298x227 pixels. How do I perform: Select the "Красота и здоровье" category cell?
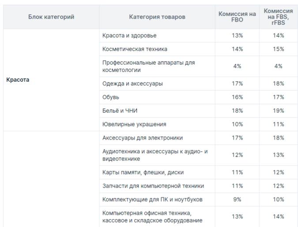tap(129, 35)
